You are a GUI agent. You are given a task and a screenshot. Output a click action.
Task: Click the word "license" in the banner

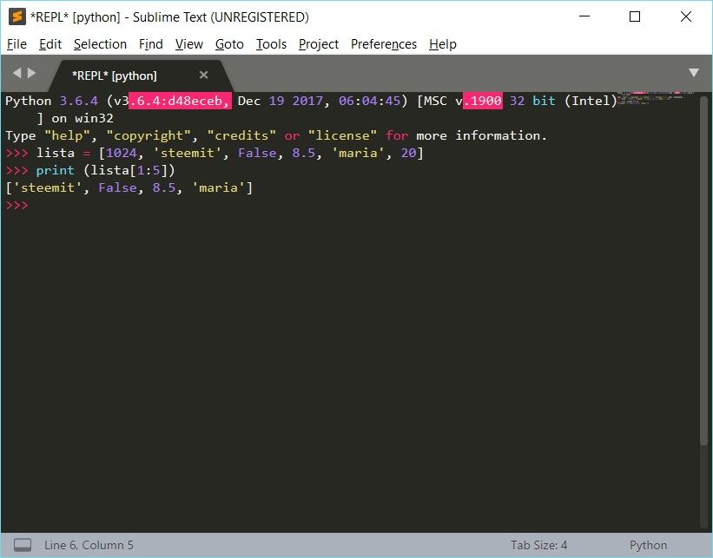342,136
